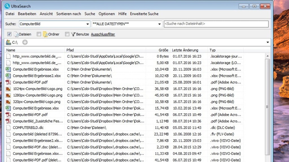Image resolution: width=289 pixels, height=162 pixels.
Task: Sort results by Name column header
Action: (34, 50)
